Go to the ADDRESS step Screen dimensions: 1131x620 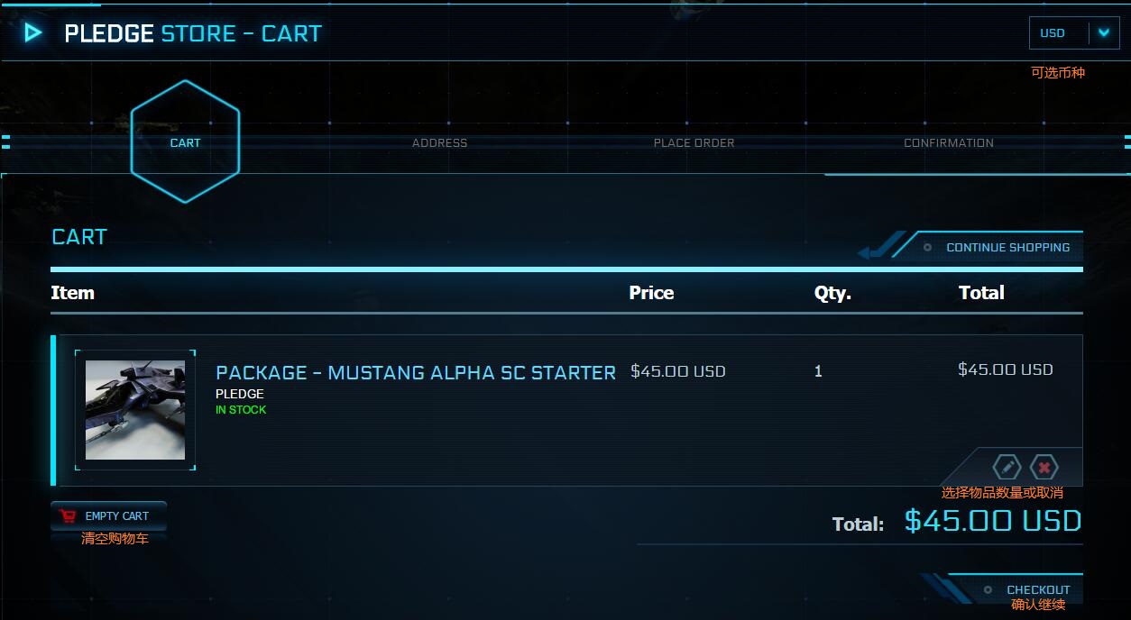tap(439, 142)
